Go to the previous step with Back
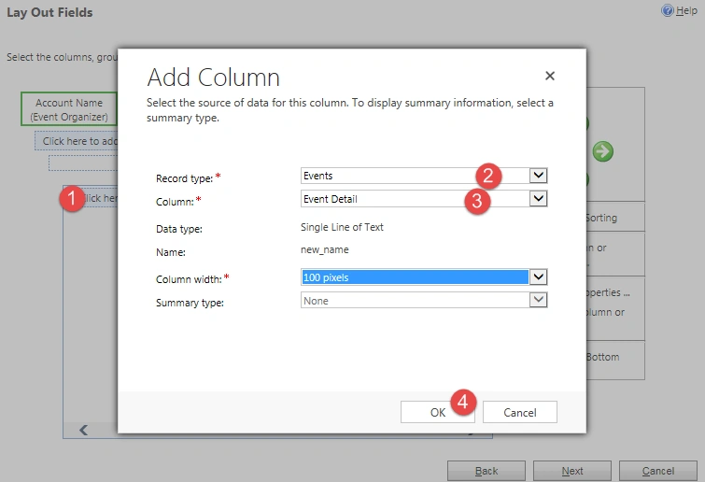Viewport: 705px width, 482px height. point(486,471)
